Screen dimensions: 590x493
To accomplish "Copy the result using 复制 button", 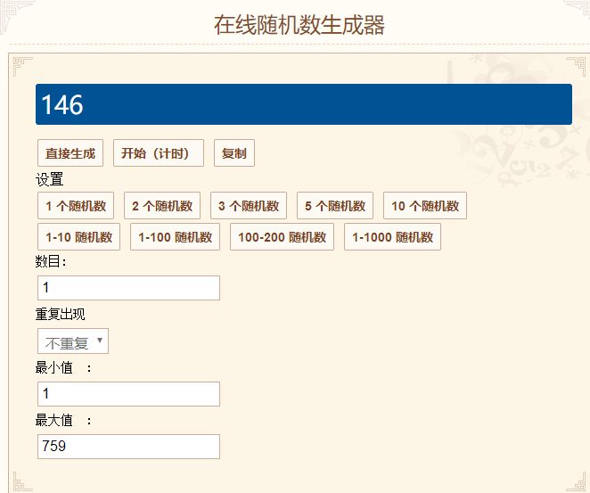I will pyautogui.click(x=234, y=152).
